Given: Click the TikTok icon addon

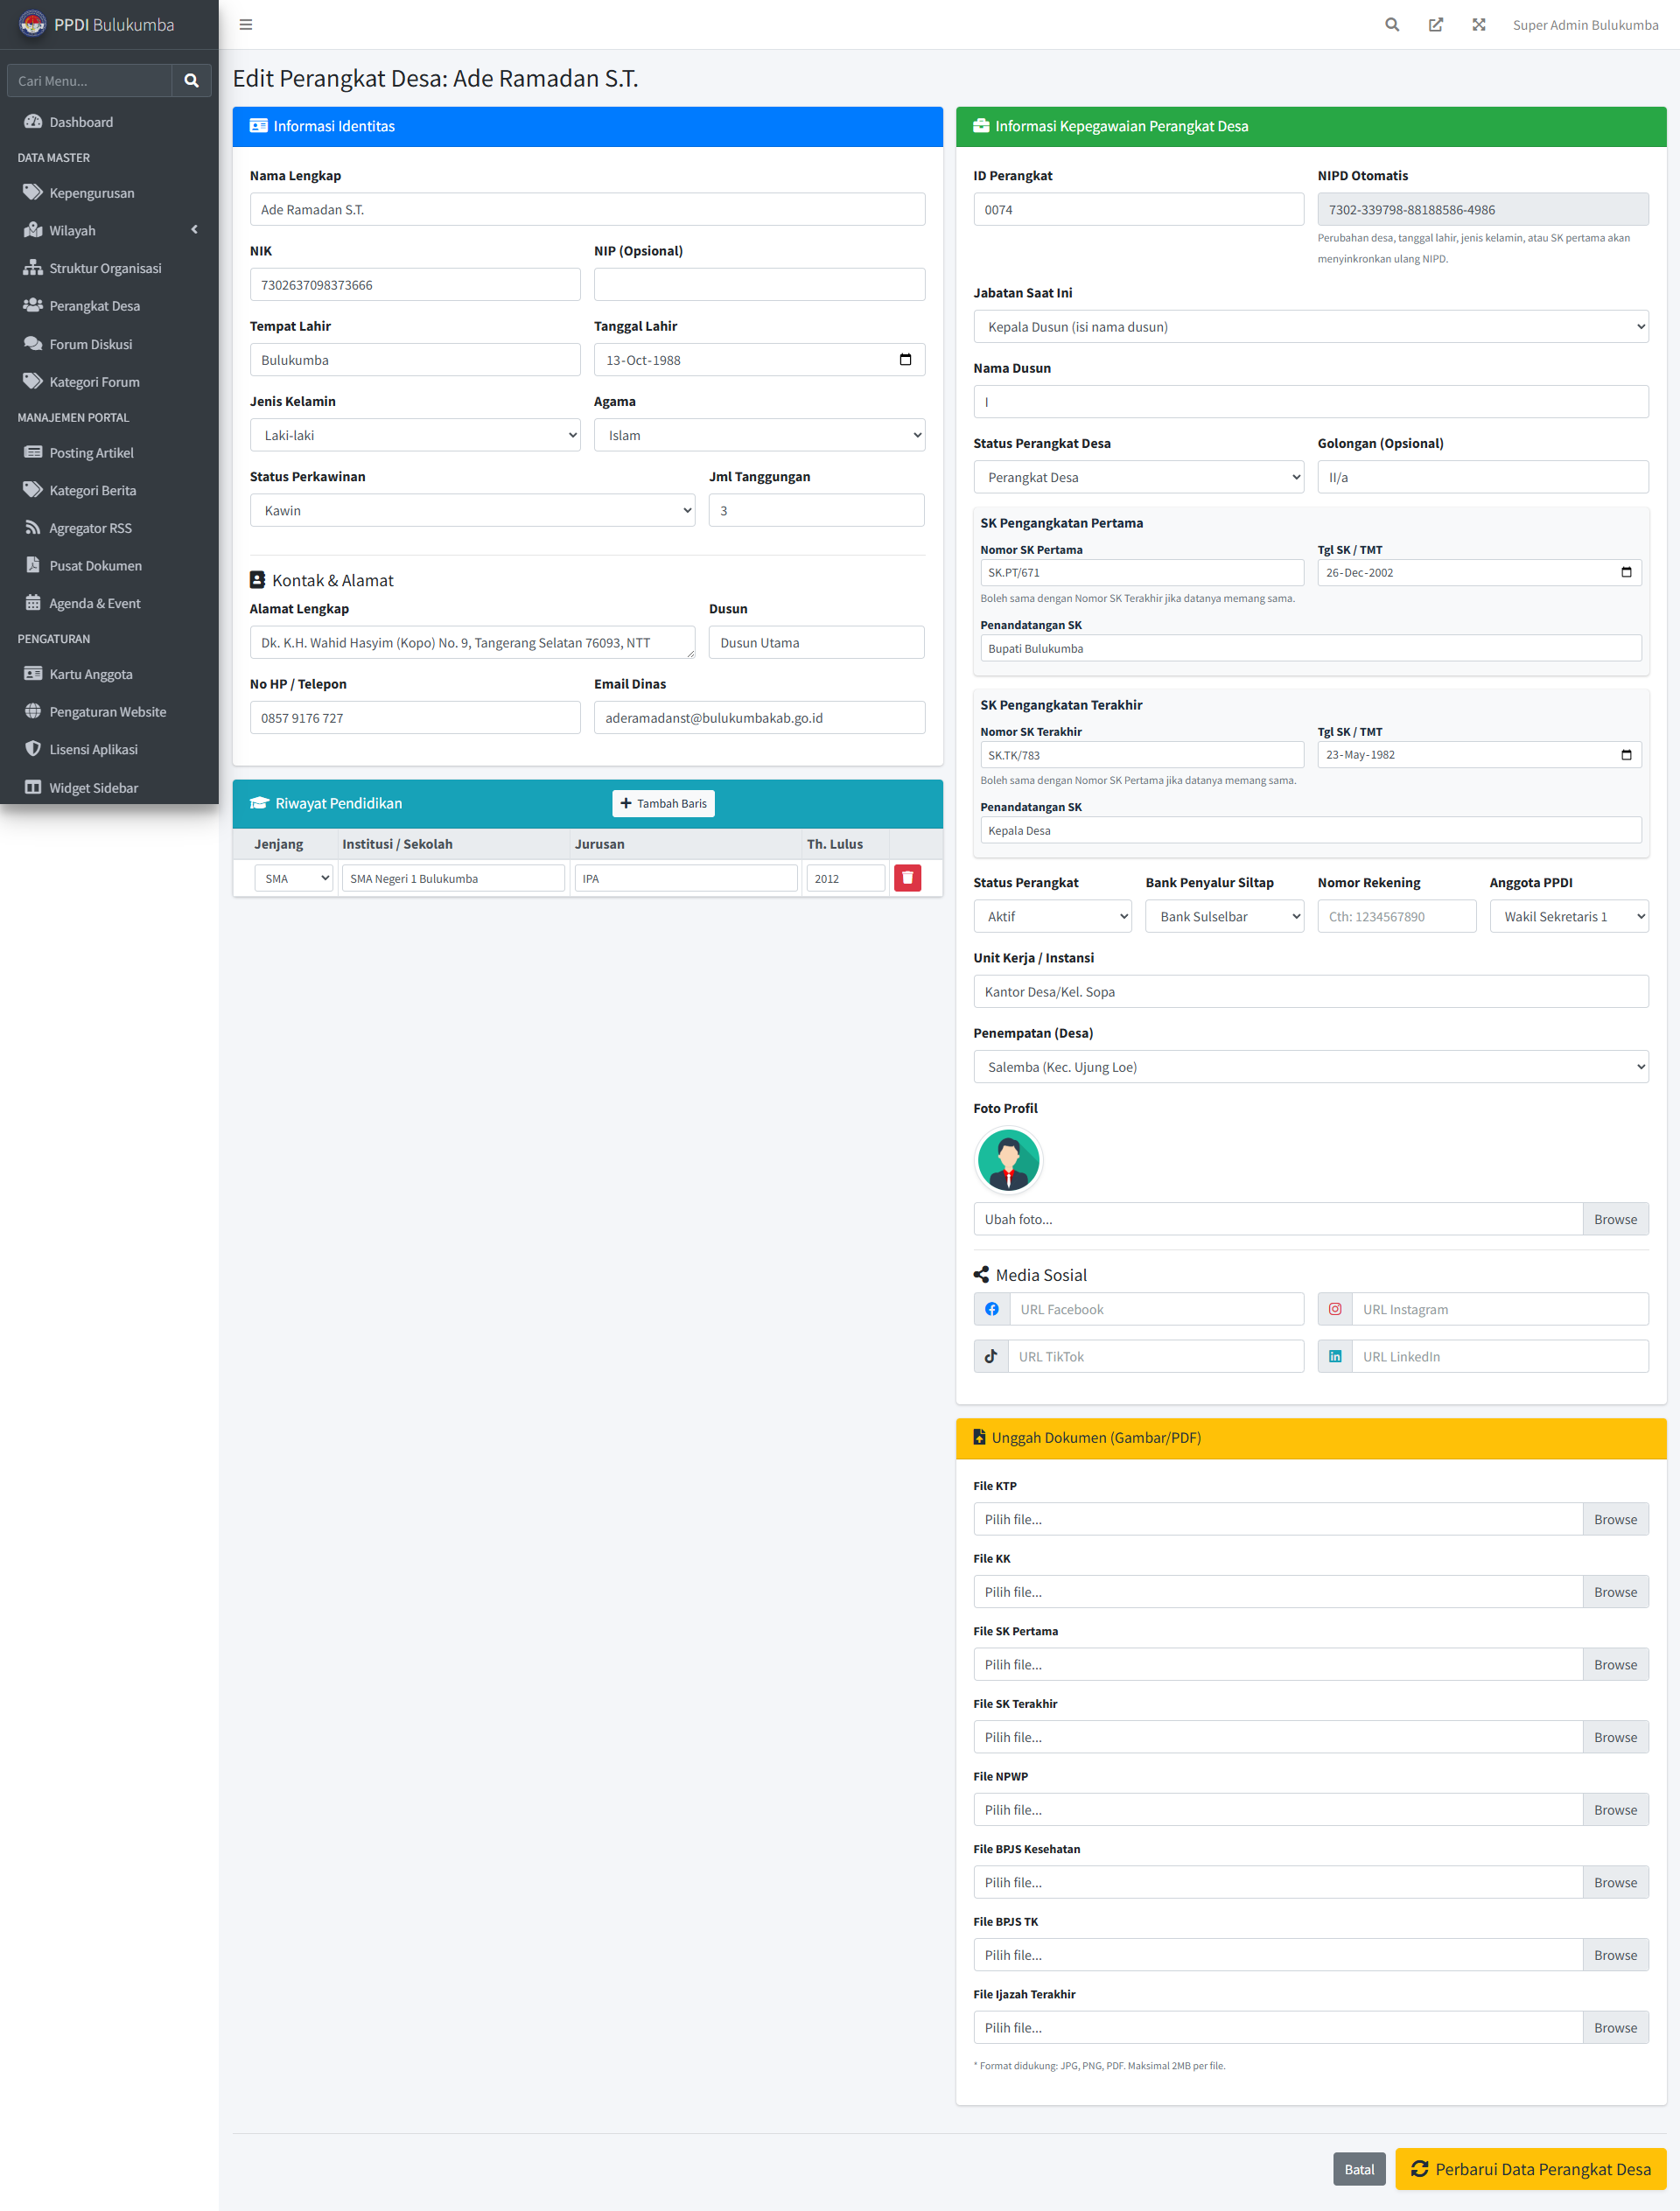Looking at the screenshot, I should click(x=991, y=1356).
